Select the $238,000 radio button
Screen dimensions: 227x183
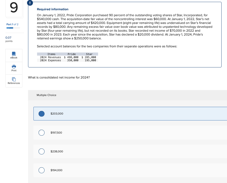click(41, 151)
